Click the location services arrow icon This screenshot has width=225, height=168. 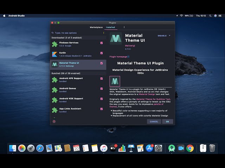(x=177, y=16)
